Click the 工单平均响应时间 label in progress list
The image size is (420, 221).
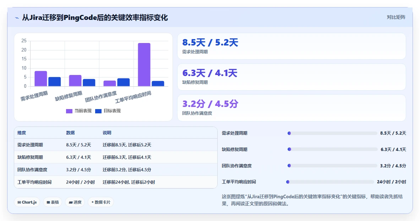[x=239, y=182]
